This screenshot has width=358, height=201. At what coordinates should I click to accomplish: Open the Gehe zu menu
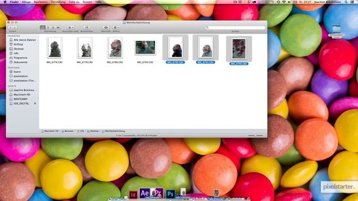[x=74, y=2]
